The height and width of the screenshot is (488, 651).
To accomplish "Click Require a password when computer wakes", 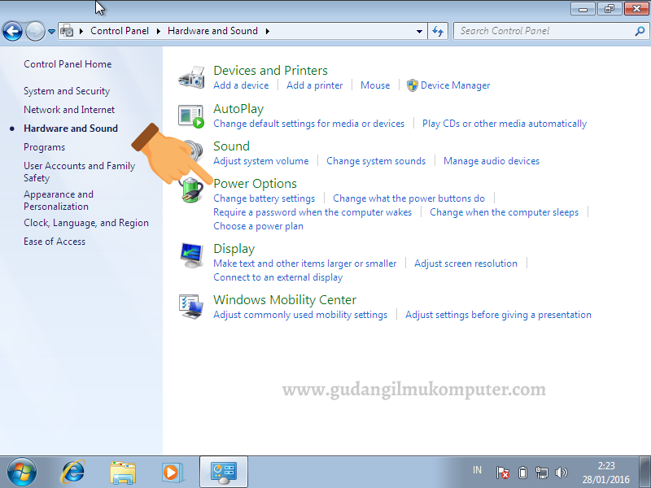I will click(312, 212).
